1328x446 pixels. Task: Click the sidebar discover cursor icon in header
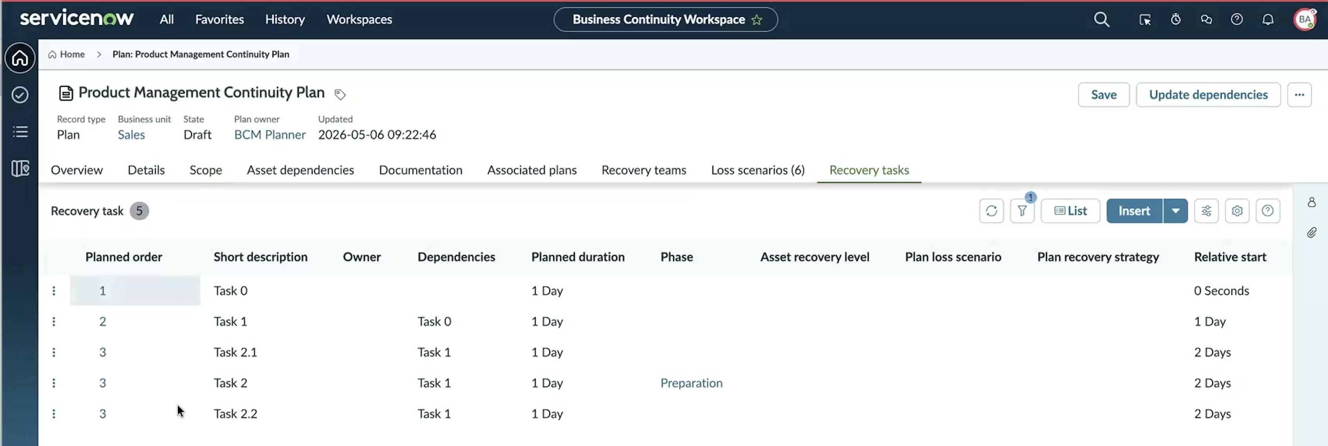(1145, 20)
